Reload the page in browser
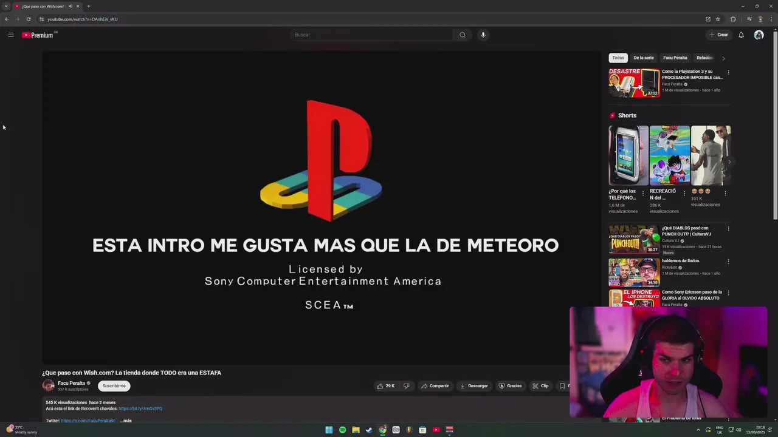This screenshot has height=437, width=778. pyautogui.click(x=29, y=19)
